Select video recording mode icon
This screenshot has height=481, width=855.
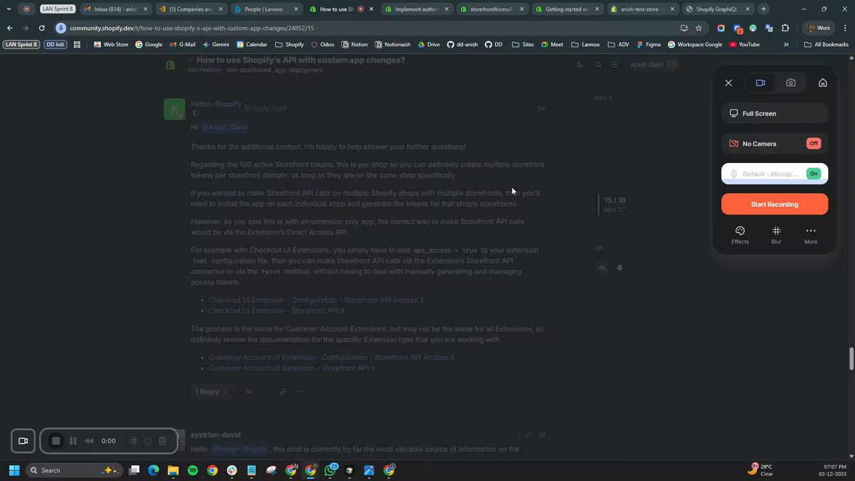pos(760,83)
